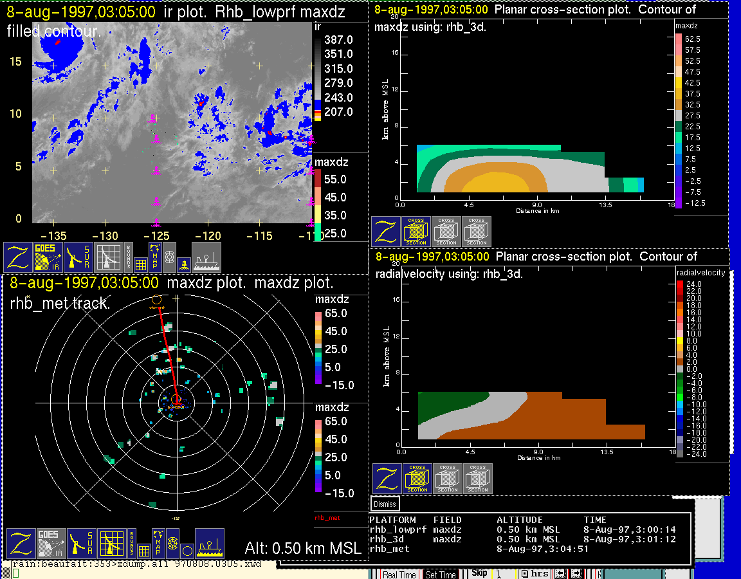The height and width of the screenshot is (579, 741).
Task: Toggle the grey ship track icon in the ir plot
Action: tap(206, 257)
